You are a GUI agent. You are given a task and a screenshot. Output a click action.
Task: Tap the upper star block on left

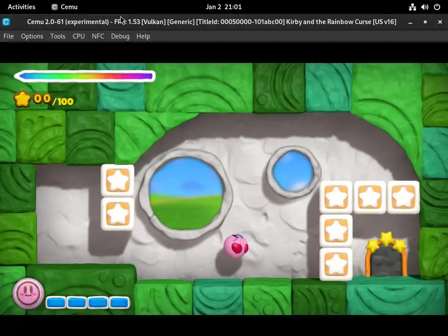point(117,180)
